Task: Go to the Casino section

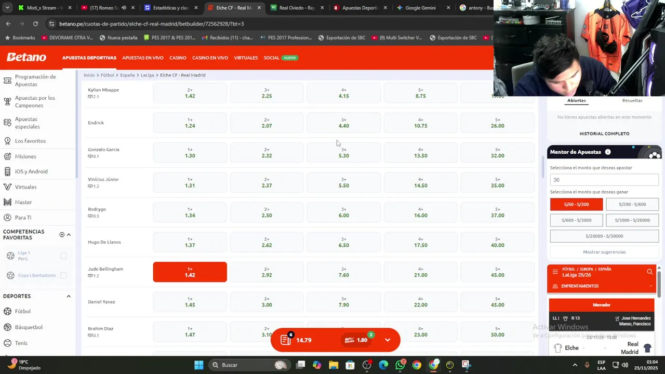Action: 178,58
